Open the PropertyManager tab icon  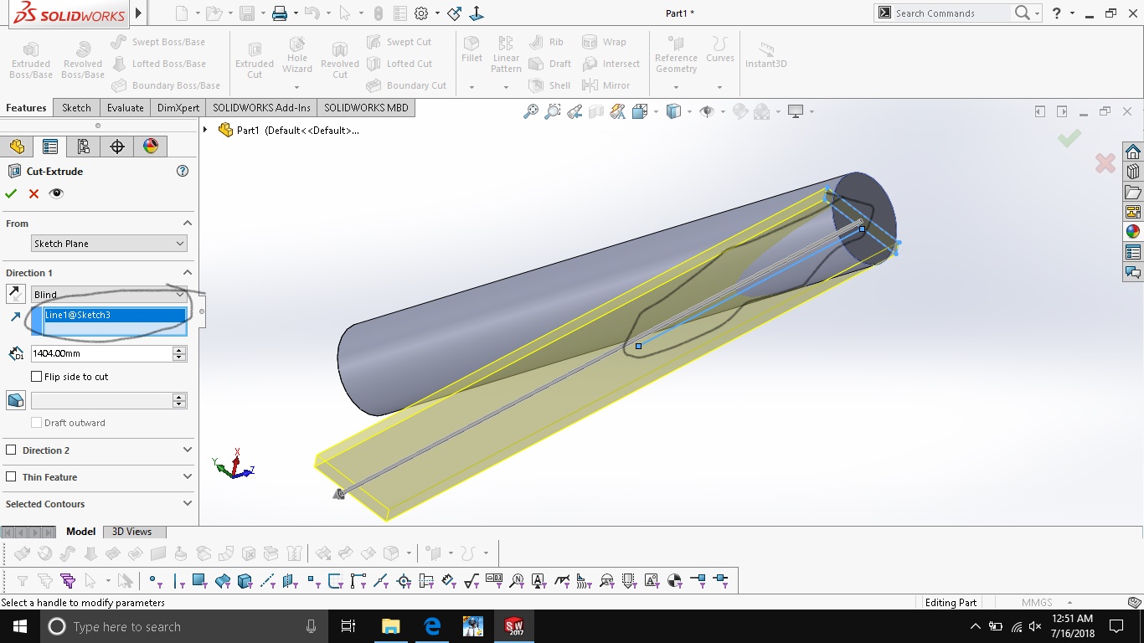(x=50, y=147)
